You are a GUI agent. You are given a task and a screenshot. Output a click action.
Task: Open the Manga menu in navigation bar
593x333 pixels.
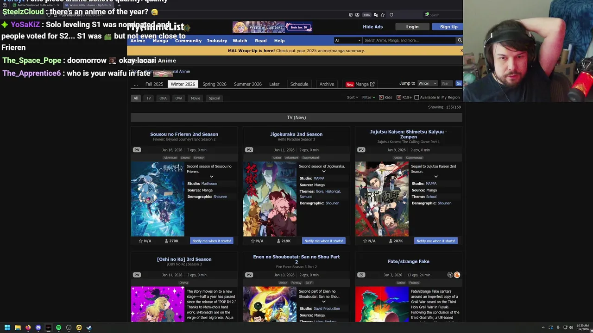click(x=160, y=41)
